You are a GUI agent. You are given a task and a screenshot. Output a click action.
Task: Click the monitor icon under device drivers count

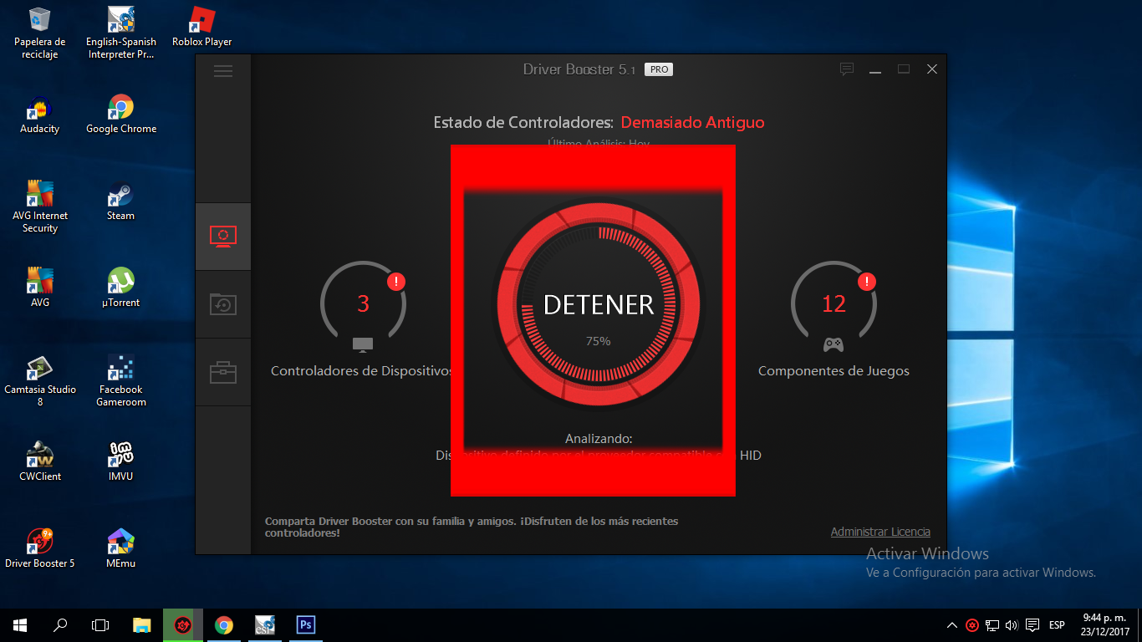coord(363,344)
